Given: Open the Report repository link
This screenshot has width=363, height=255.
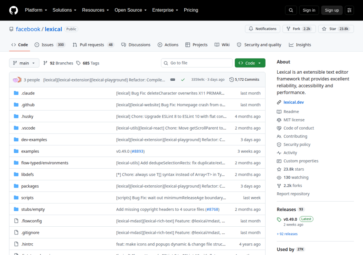Looking at the screenshot, I should [293, 194].
